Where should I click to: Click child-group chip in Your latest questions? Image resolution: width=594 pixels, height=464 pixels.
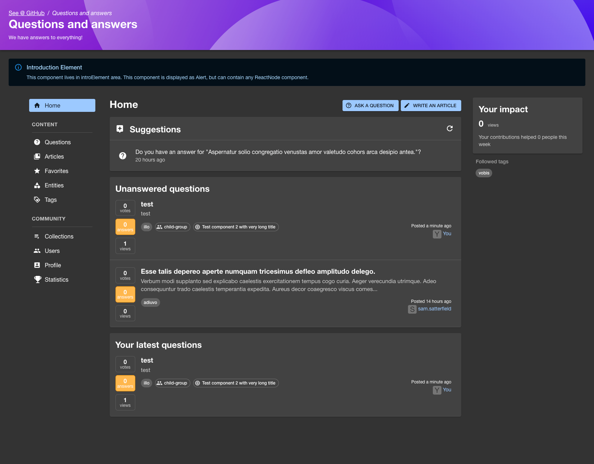coord(173,383)
